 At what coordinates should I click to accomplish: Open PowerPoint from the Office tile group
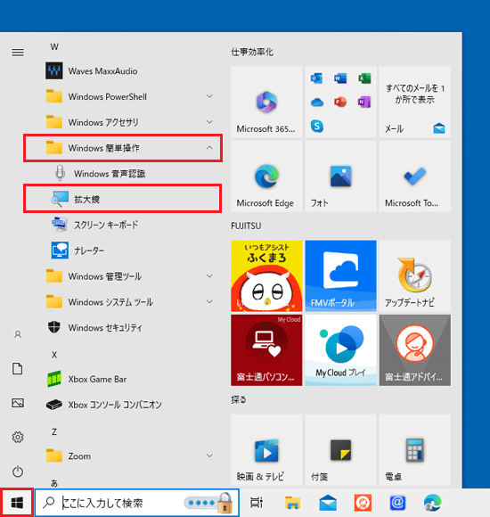[x=340, y=102]
